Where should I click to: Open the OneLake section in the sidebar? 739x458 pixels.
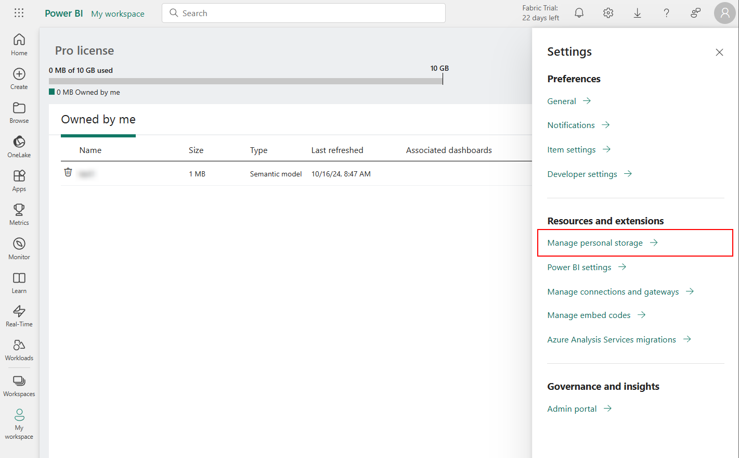pyautogui.click(x=19, y=144)
